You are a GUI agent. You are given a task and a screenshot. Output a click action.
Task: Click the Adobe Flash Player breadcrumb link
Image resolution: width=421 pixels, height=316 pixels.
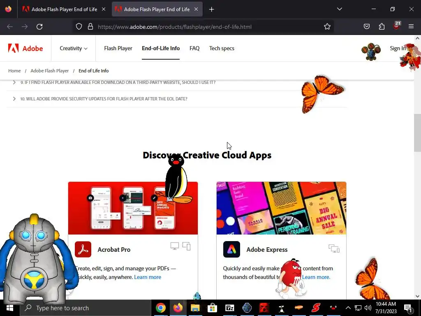point(50,71)
